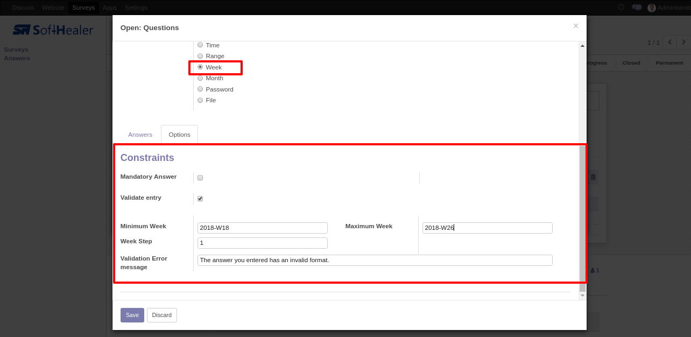
Task: Click the Administrator avatar picture
Action: pos(652,8)
